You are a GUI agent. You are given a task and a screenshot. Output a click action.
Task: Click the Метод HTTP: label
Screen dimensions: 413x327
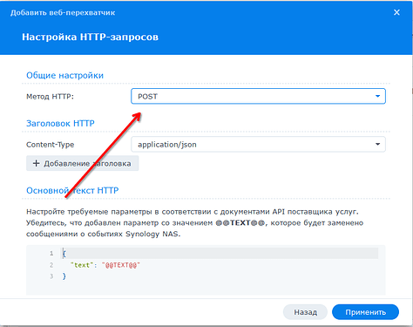pyautogui.click(x=50, y=96)
